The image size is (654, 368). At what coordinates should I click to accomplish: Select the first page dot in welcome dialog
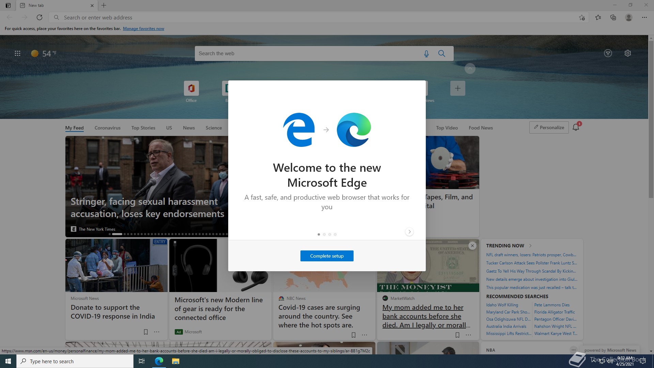[x=319, y=234]
